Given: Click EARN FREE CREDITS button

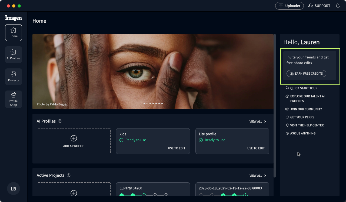Looking at the screenshot, I should coord(306,74).
